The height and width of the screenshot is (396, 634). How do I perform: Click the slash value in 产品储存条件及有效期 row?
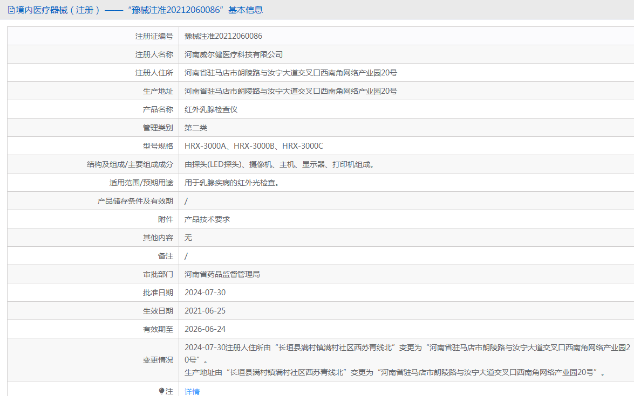186,201
